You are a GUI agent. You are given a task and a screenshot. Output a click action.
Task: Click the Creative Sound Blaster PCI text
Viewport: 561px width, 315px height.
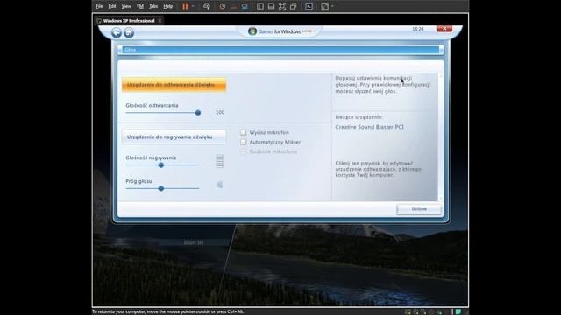pyautogui.click(x=369, y=127)
